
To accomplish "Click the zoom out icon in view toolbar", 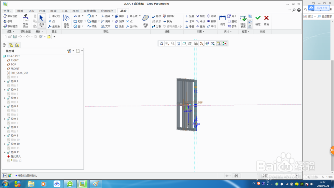I will [x=173, y=44].
